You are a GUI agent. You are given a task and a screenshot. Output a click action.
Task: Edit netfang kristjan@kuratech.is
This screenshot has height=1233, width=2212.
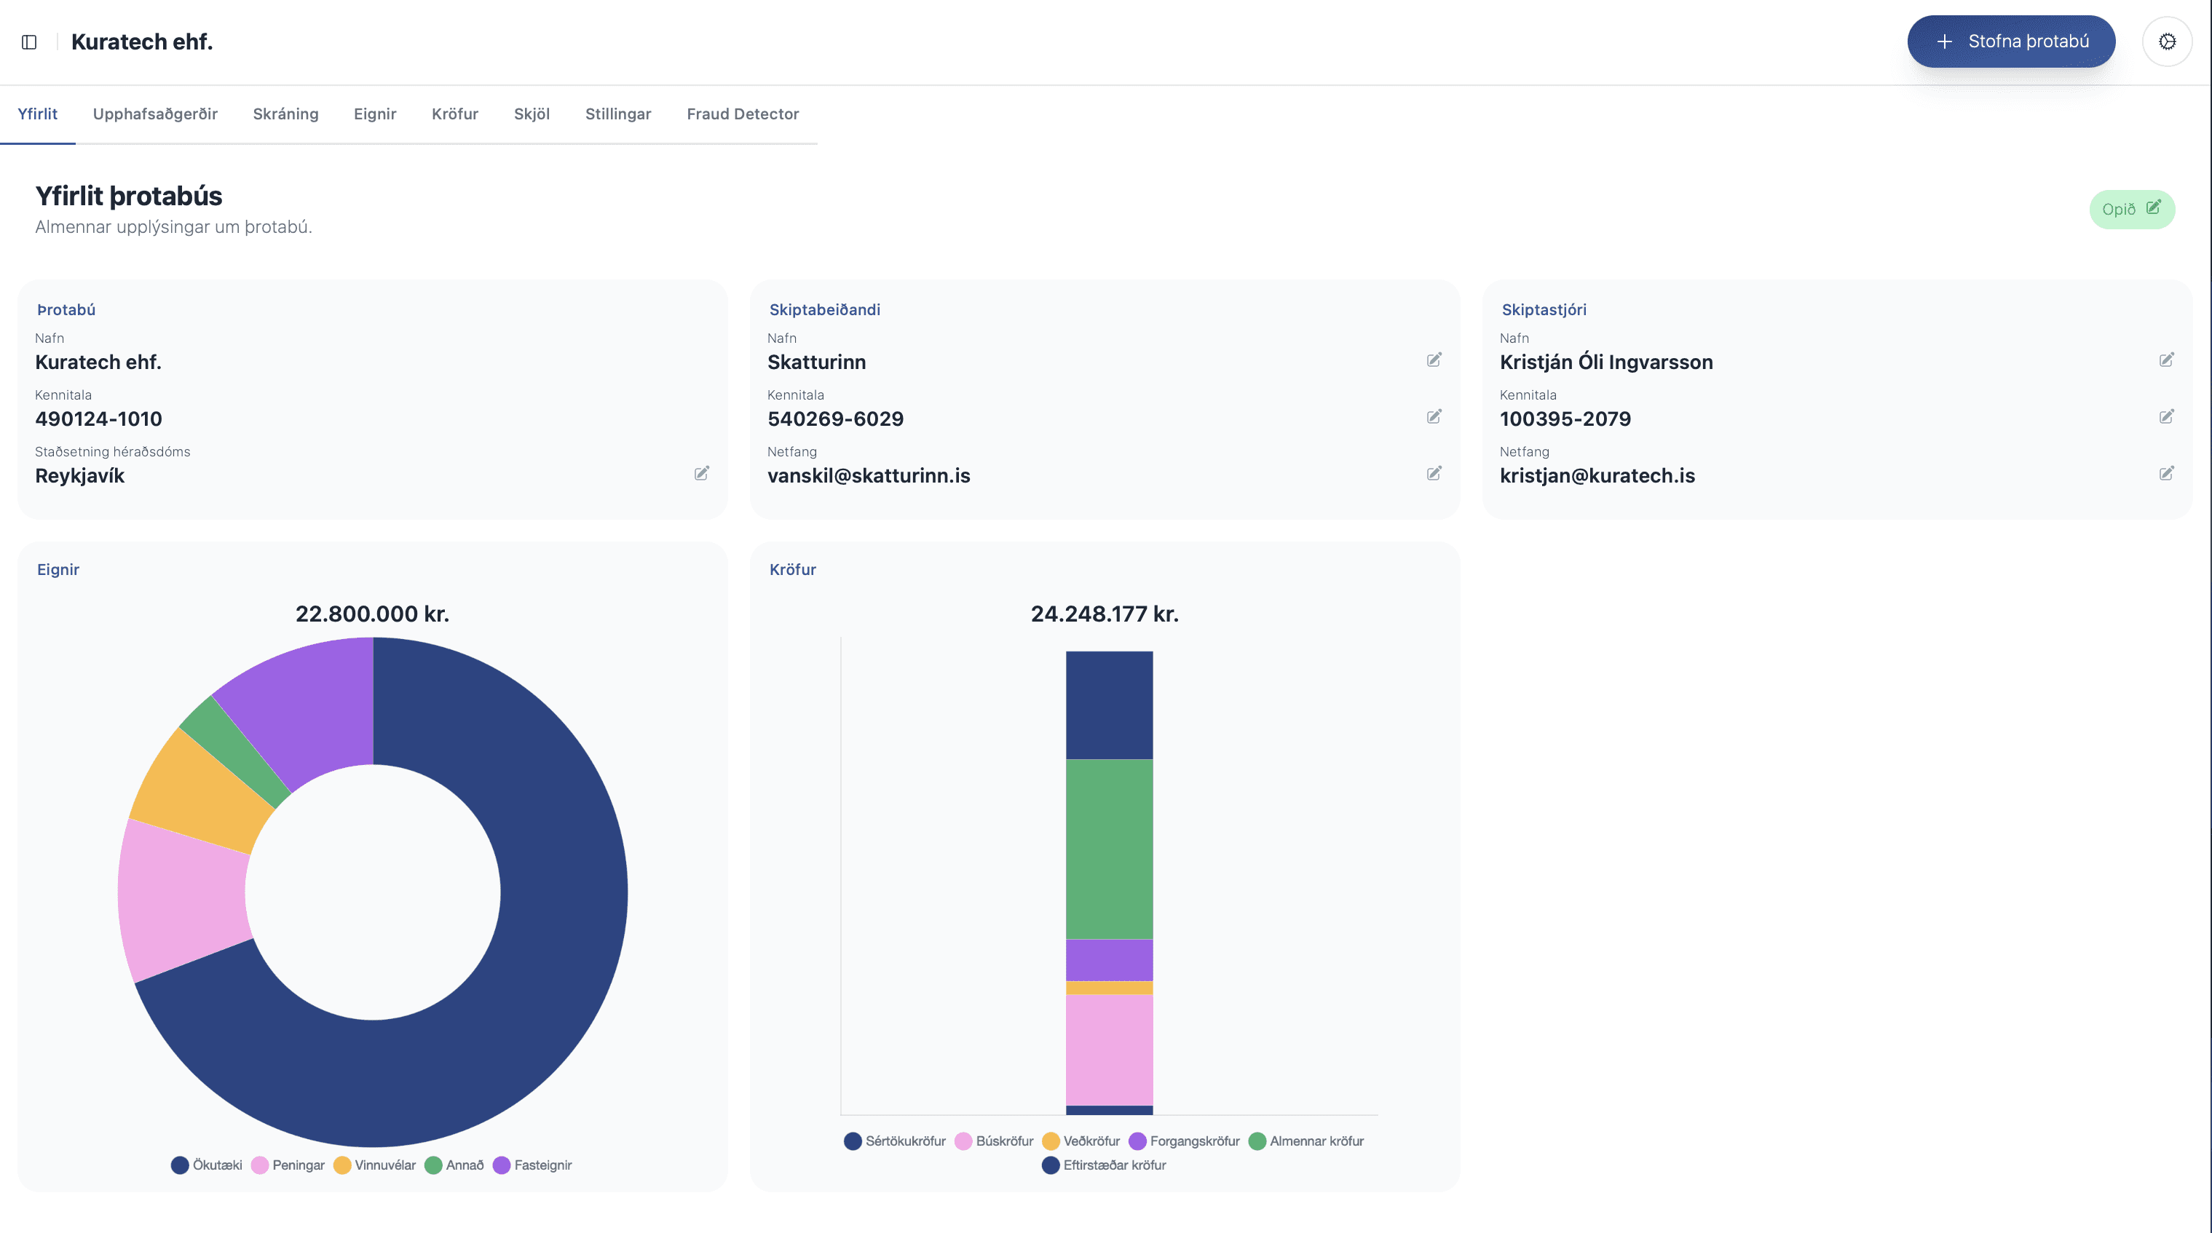(x=2168, y=473)
